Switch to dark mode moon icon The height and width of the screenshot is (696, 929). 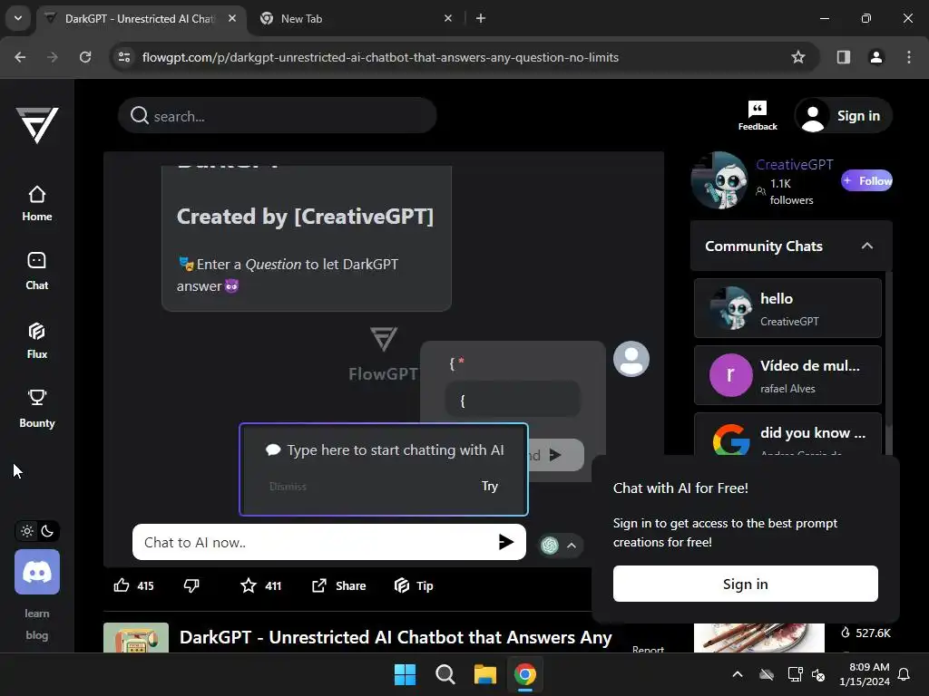(x=47, y=531)
